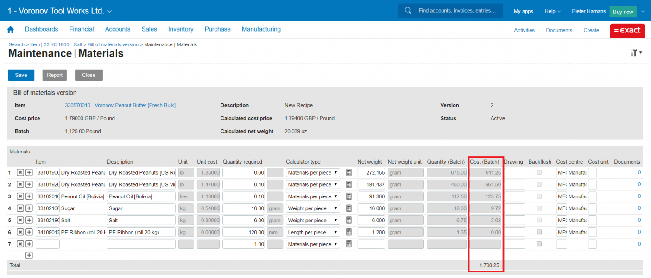Image resolution: width=651 pixels, height=278 pixels.
Task: Click Quantity required field for Peanut Oil
Action: pyautogui.click(x=244, y=196)
